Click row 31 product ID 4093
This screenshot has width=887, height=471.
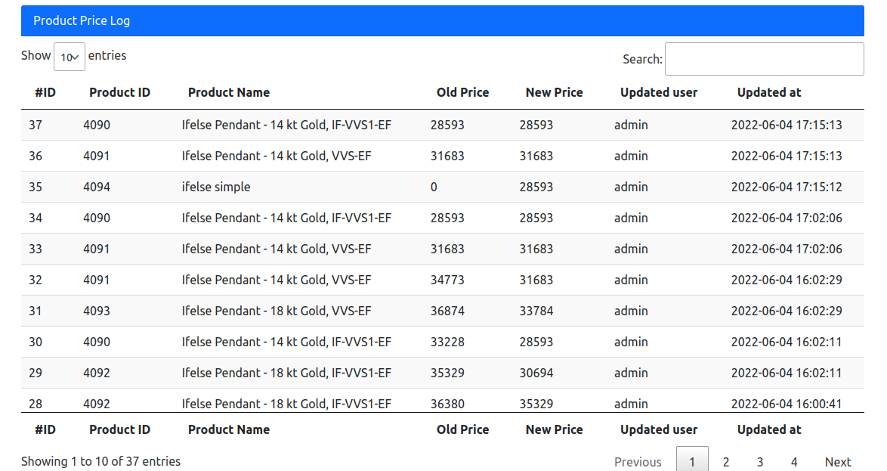97,311
